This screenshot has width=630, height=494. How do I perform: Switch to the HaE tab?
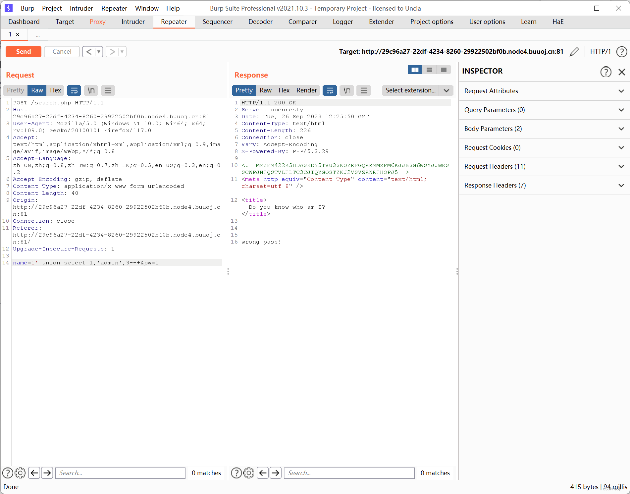[558, 22]
